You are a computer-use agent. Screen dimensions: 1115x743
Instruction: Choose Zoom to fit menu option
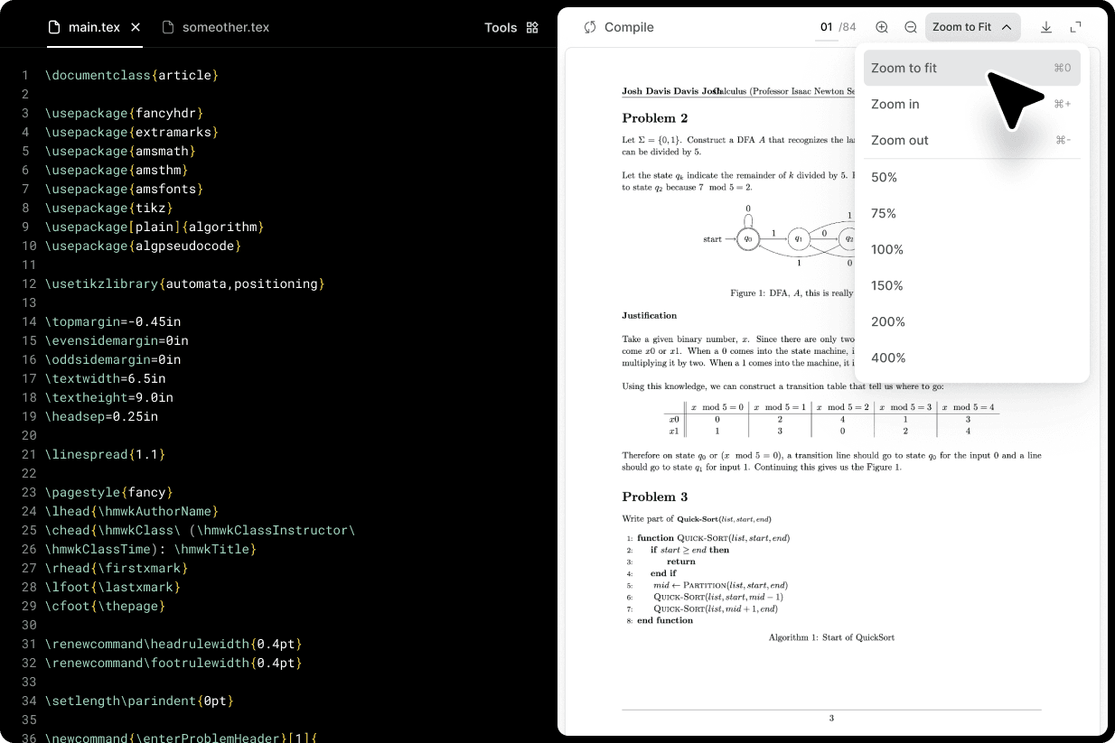971,68
